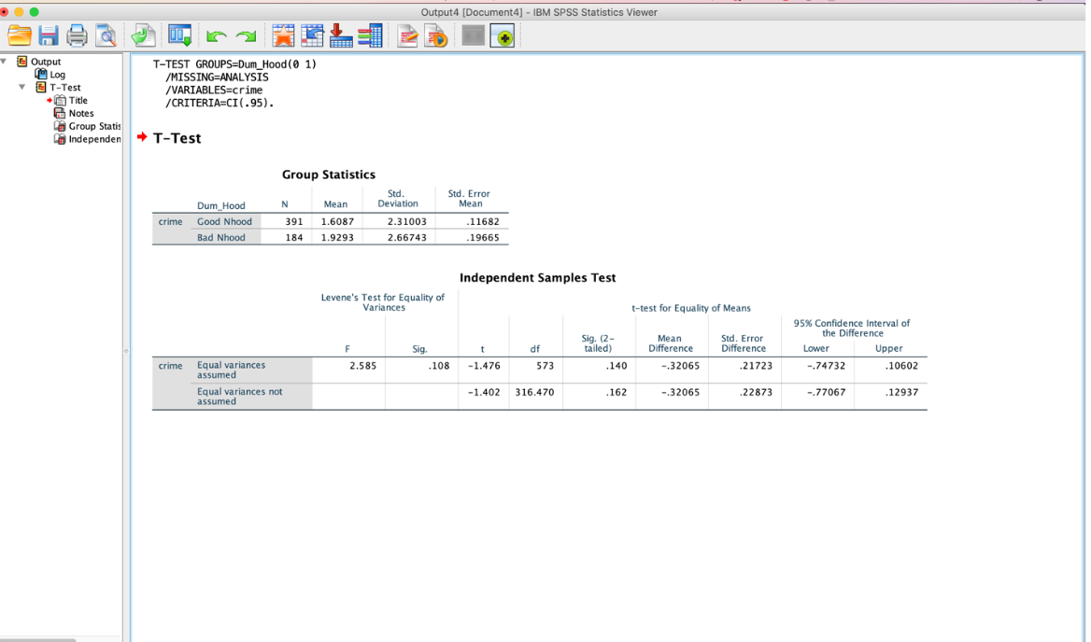Print the output with the printer icon
This screenshot has height=642, width=1091.
(77, 35)
